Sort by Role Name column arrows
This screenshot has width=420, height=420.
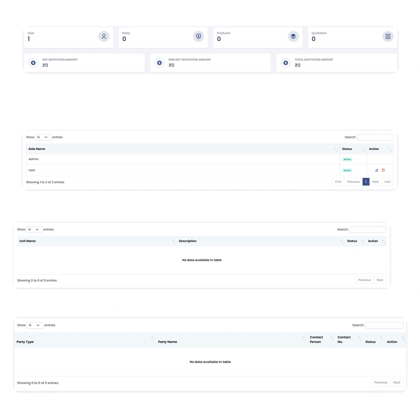336,150
